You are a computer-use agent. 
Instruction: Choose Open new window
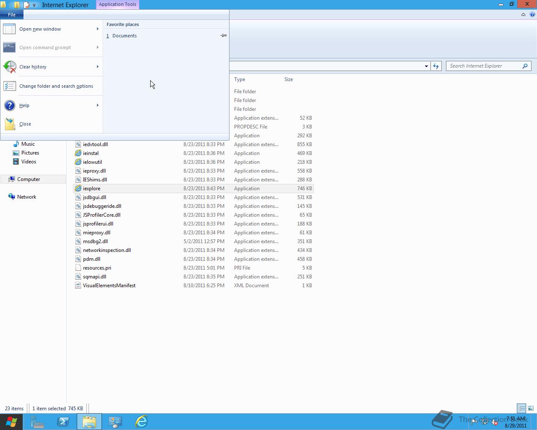click(x=52, y=29)
